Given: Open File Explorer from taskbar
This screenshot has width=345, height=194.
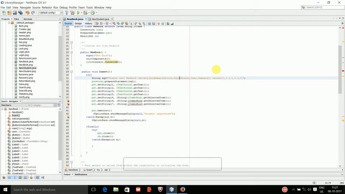Looking at the screenshot, I should 116,189.
